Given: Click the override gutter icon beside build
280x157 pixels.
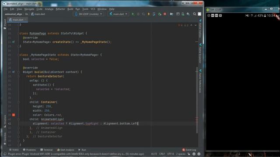Looking at the screenshot, I should tap(14, 72).
